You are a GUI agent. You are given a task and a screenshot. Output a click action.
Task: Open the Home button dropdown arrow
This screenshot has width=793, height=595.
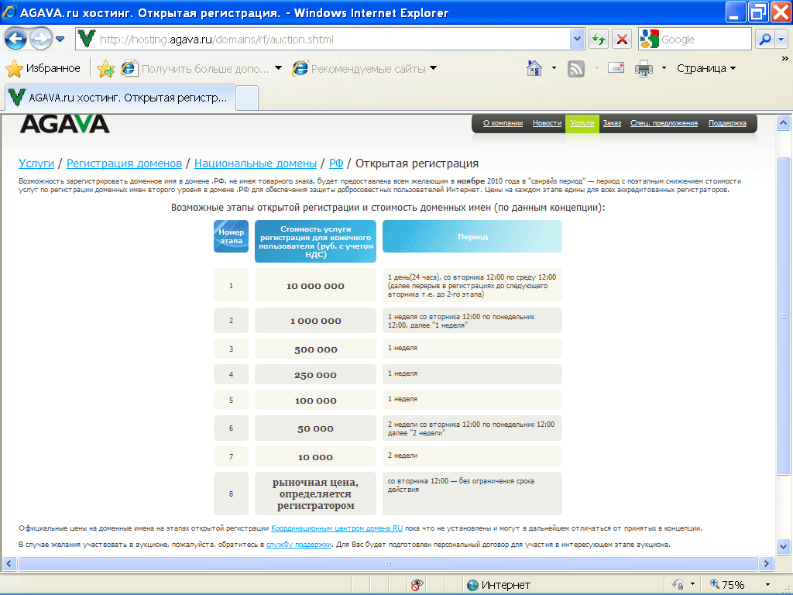[x=554, y=68]
